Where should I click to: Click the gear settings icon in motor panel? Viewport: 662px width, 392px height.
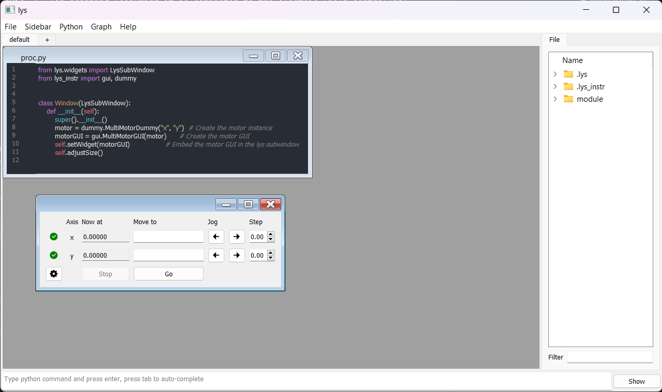tap(54, 274)
